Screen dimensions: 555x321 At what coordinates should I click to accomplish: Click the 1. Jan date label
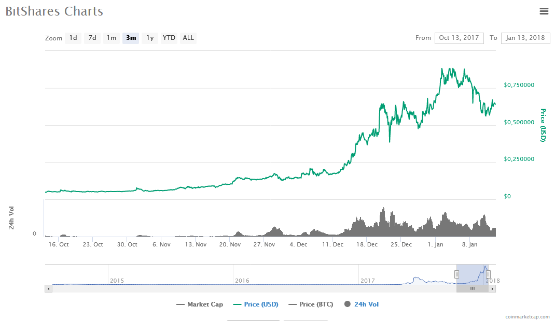435,244
